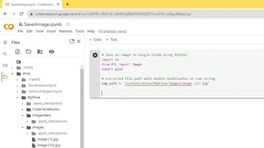Open the Tools menu
The image size is (264, 148).
(x=80, y=31)
